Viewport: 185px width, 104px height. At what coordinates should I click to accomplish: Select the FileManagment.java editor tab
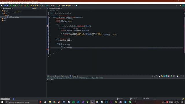click(x=54, y=8)
